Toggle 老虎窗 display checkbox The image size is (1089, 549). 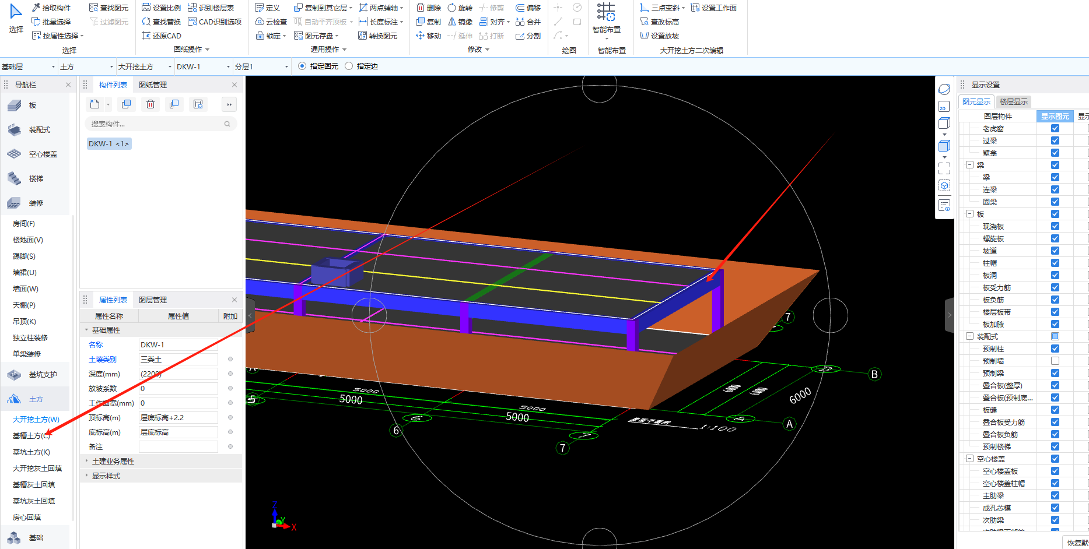click(x=1055, y=128)
